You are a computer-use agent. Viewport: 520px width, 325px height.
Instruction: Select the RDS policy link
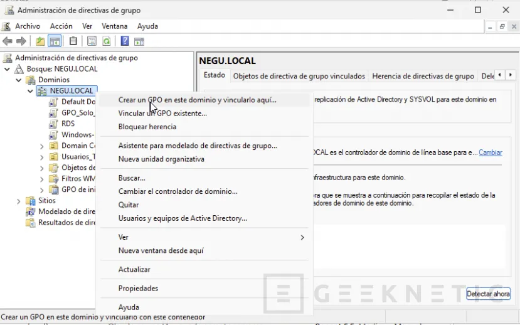pyautogui.click(x=68, y=124)
